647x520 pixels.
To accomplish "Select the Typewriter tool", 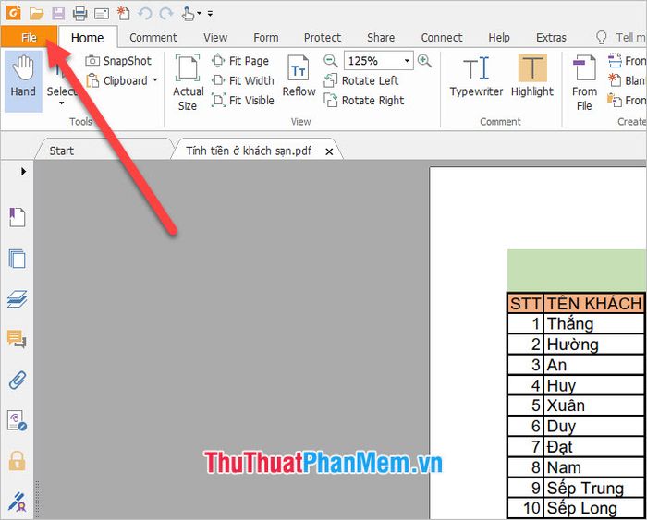I will 476,77.
